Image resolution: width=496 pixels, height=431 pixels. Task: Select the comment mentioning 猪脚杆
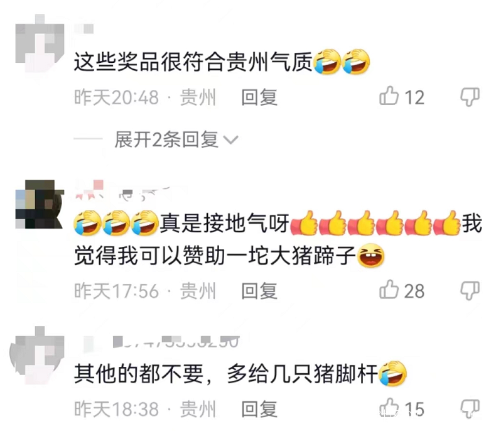[x=240, y=373]
